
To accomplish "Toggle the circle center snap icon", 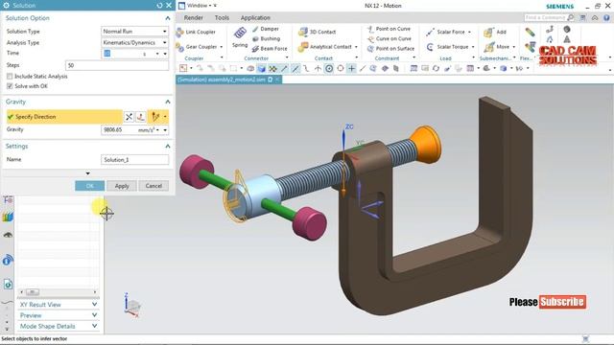I will pyautogui.click(x=329, y=69).
